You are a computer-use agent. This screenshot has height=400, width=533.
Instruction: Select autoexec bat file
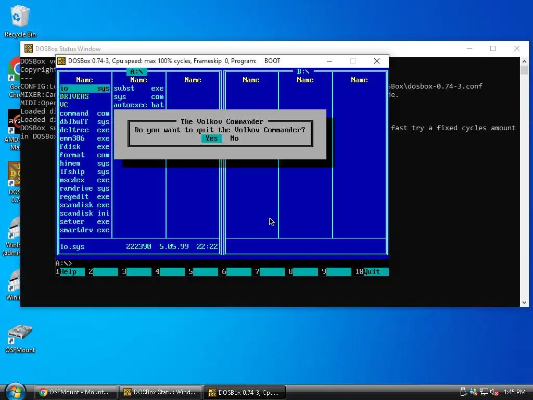(x=138, y=105)
